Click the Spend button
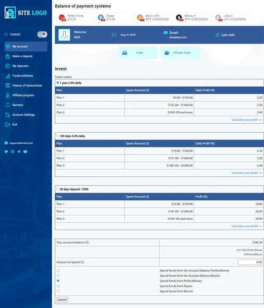 [62, 299]
